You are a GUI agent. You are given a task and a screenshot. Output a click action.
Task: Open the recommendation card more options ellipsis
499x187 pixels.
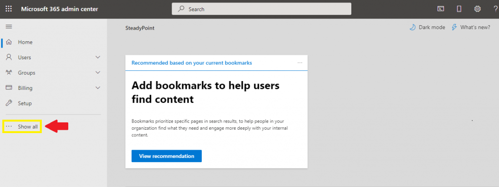click(x=300, y=63)
